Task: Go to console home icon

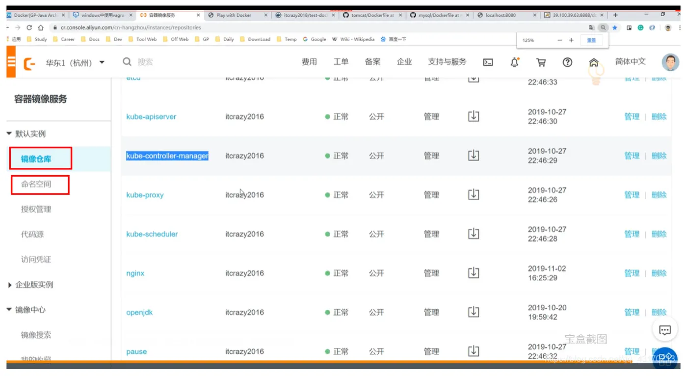Action: tap(594, 62)
